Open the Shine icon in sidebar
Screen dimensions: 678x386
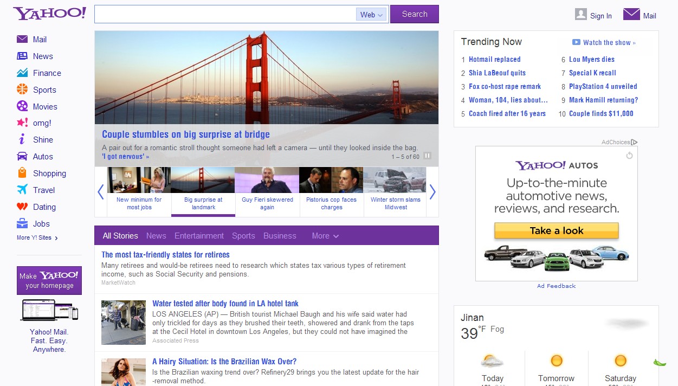(22, 139)
